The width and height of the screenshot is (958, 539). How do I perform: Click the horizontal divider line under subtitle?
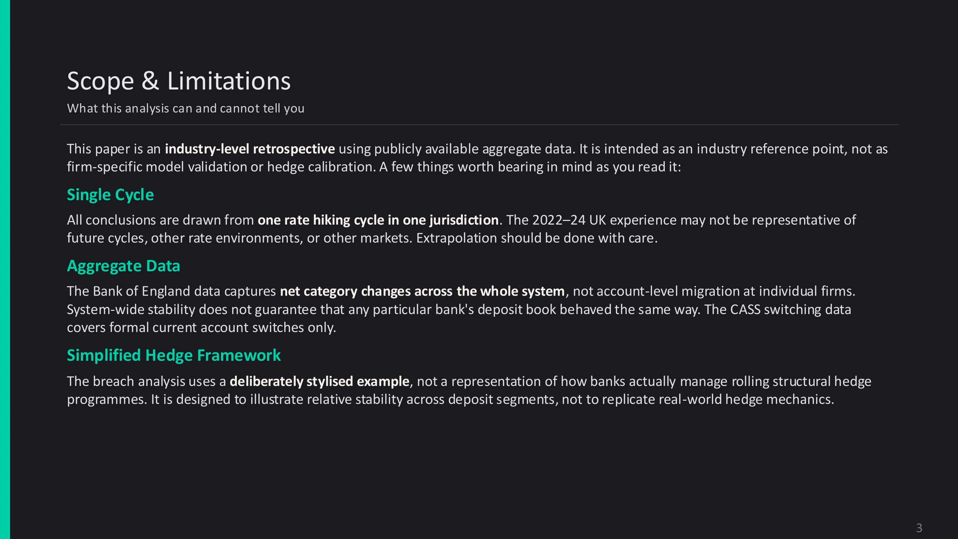pos(479,125)
